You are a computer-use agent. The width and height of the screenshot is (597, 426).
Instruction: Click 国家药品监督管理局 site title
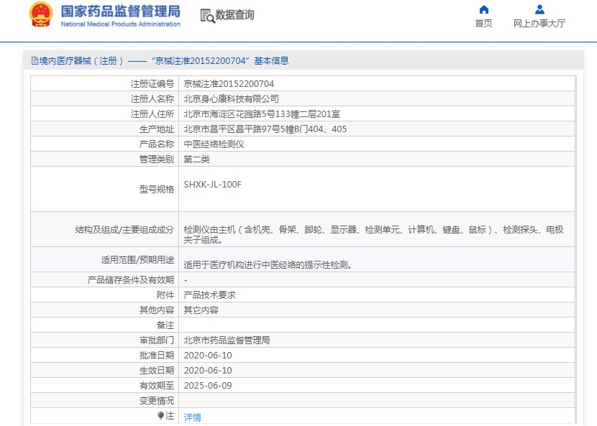click(121, 11)
